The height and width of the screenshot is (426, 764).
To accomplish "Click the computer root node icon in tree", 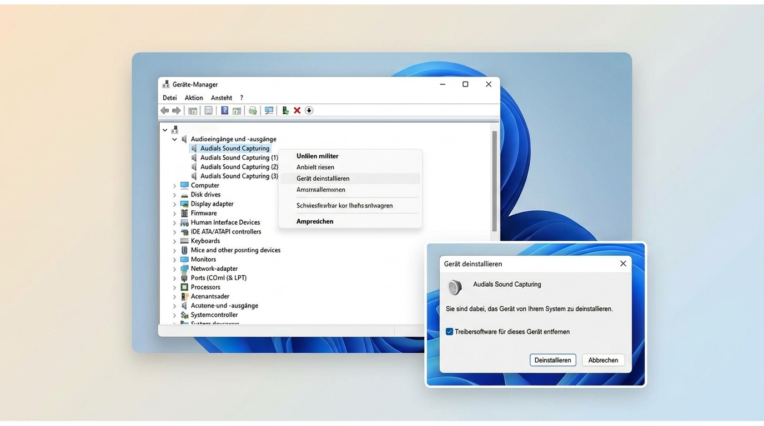I will click(175, 130).
